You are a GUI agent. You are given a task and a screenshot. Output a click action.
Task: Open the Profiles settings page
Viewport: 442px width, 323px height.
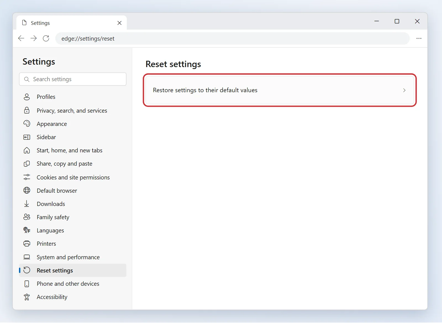pos(73,97)
